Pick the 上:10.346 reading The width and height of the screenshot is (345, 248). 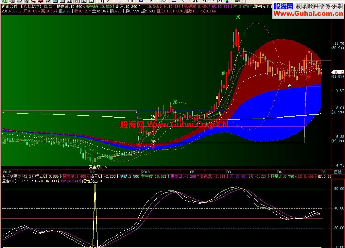pyautogui.click(x=150, y=7)
